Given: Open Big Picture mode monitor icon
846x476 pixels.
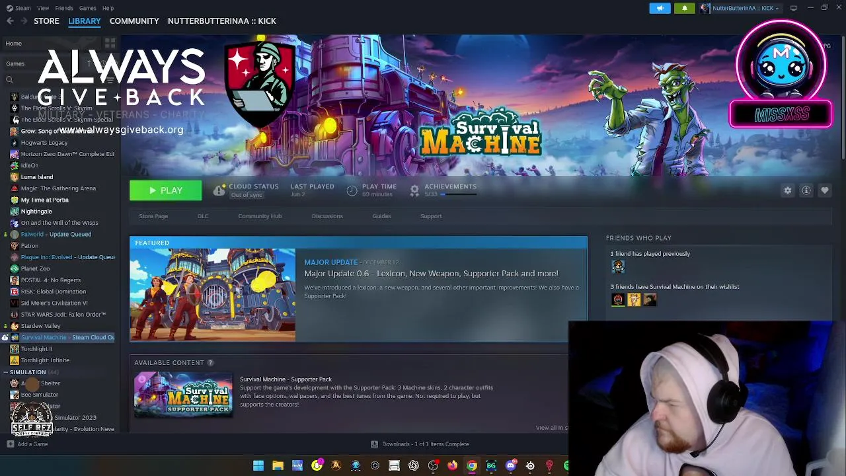Looking at the screenshot, I should 794,8.
